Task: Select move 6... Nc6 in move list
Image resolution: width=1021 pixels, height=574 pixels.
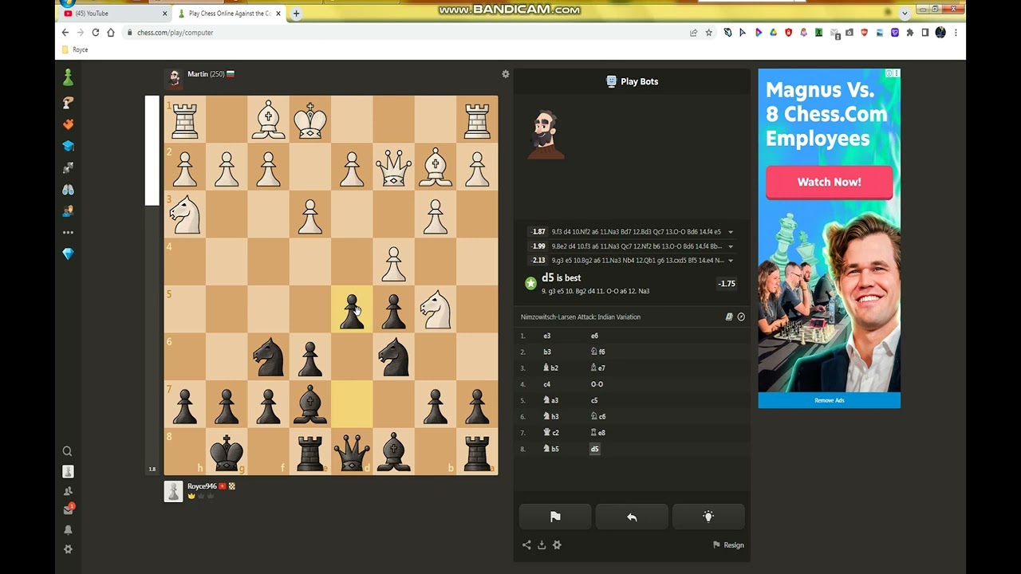Action: (x=598, y=416)
